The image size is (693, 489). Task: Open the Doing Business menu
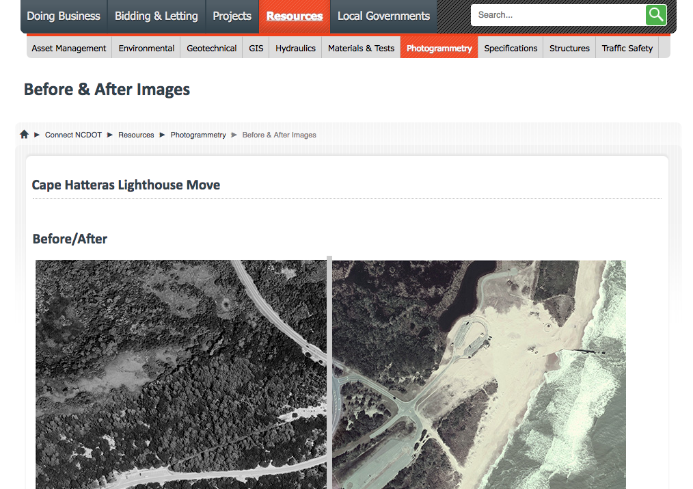[64, 16]
